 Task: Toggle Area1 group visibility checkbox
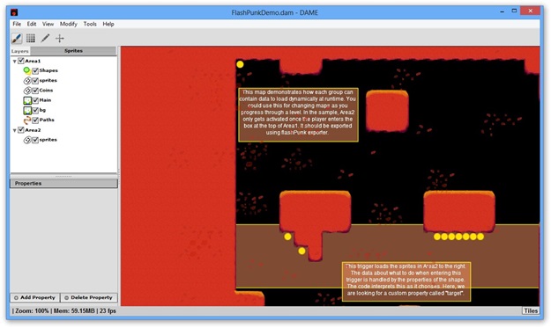pos(21,61)
